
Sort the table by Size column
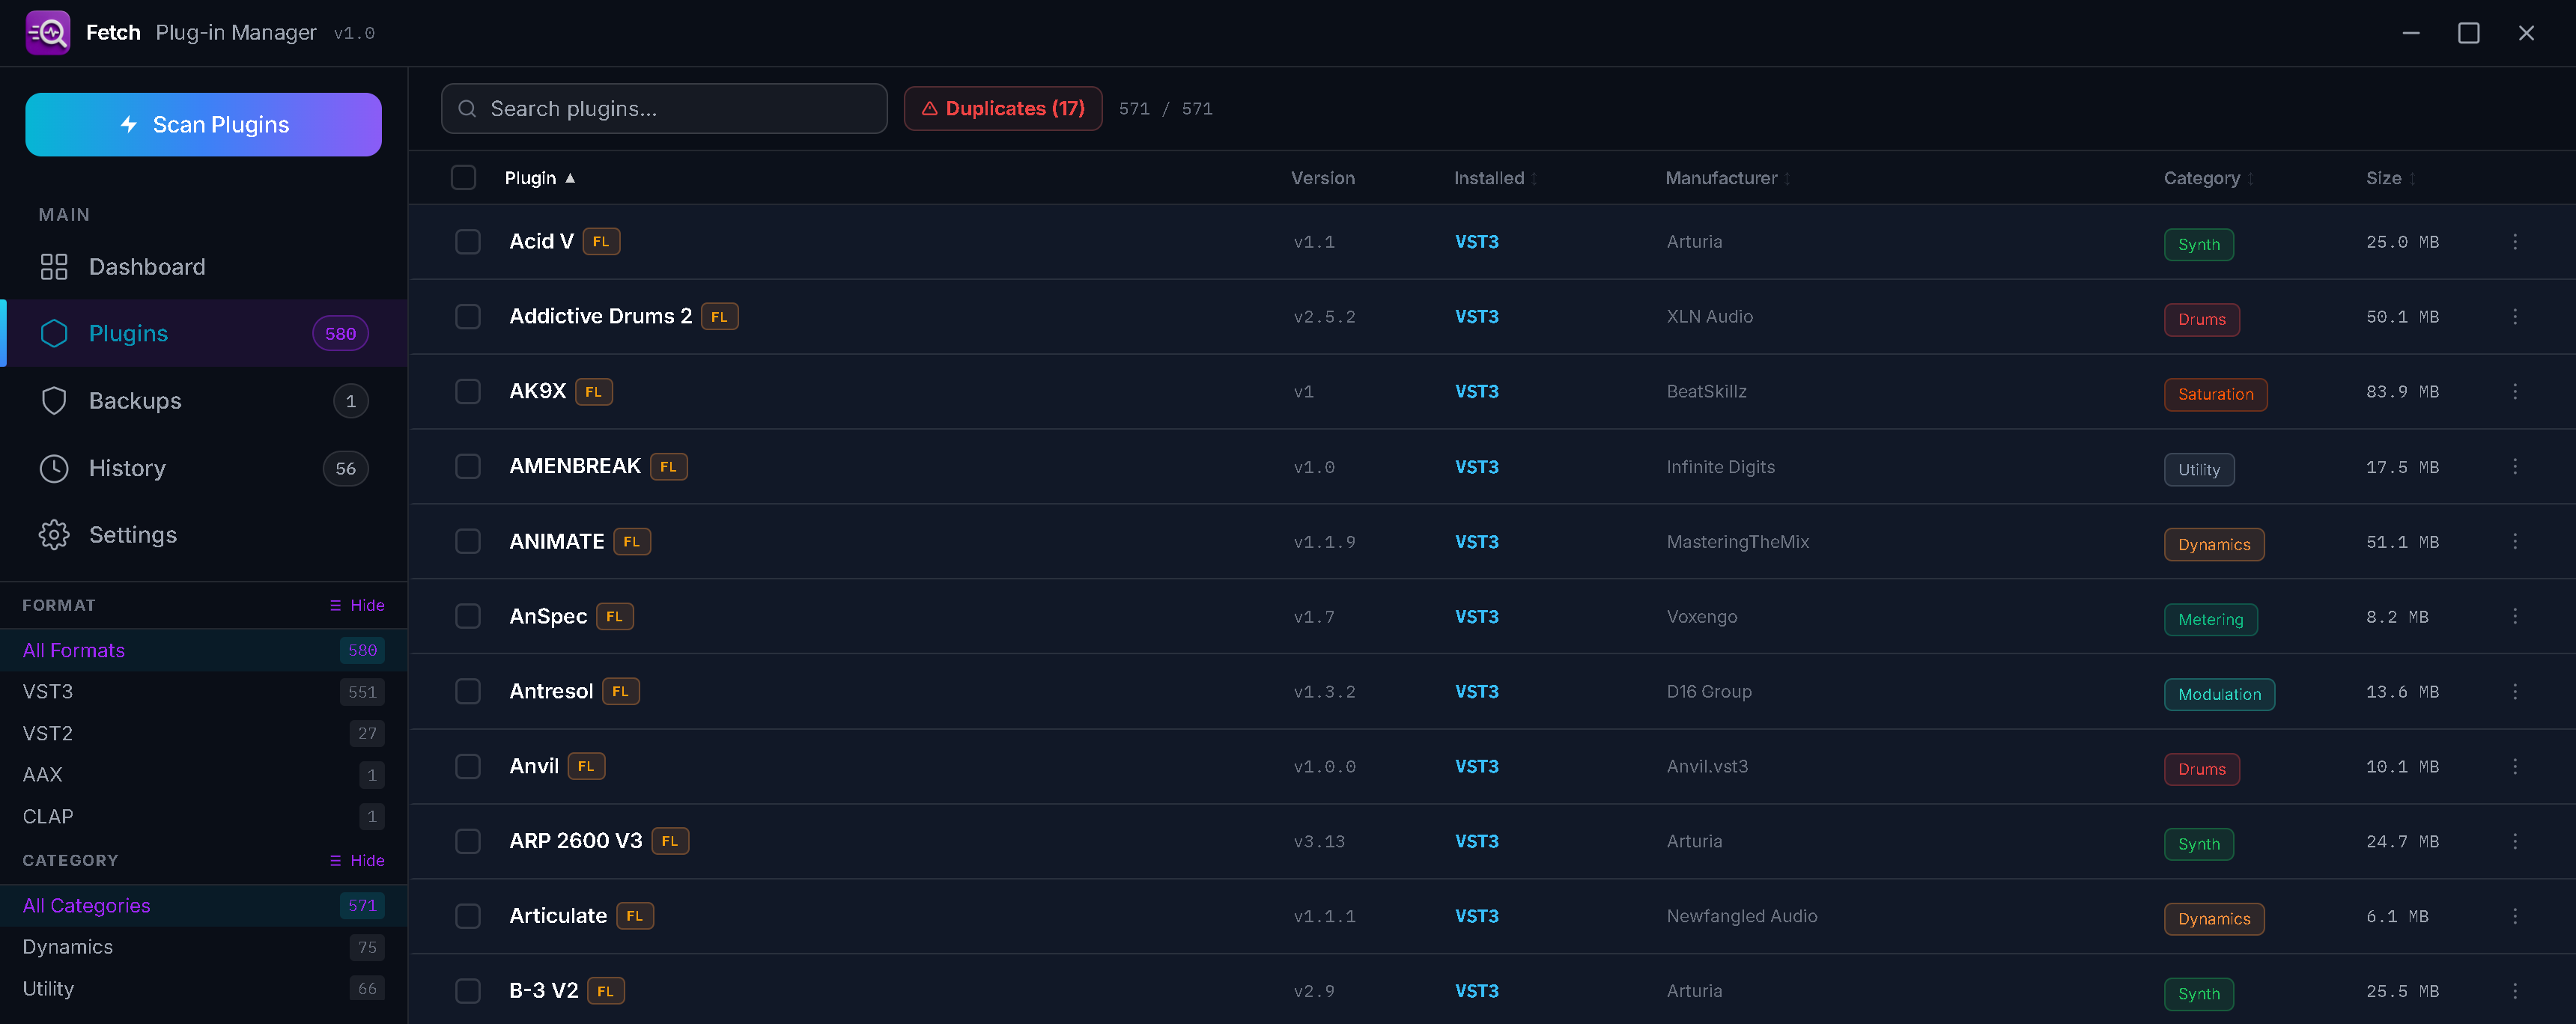pyautogui.click(x=2390, y=178)
